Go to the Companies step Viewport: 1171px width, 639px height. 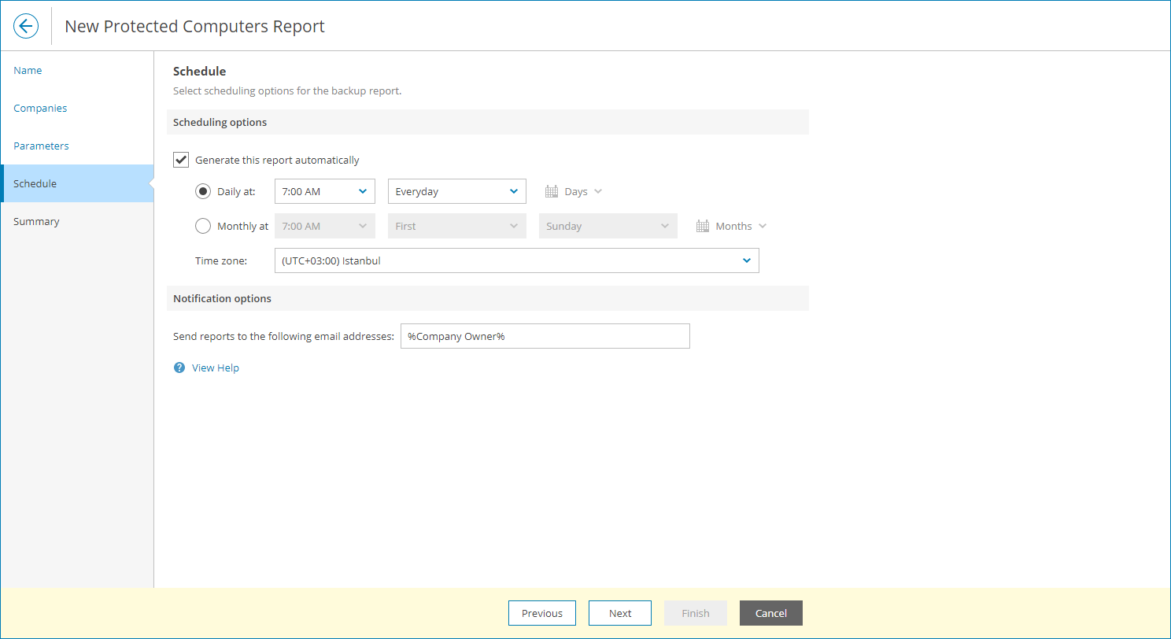[x=40, y=108]
